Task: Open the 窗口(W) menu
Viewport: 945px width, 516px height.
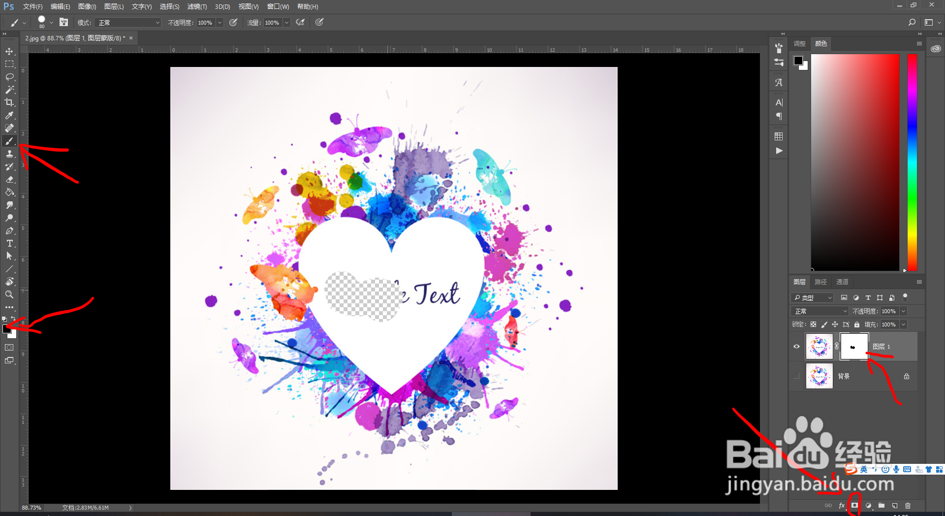Action: (x=278, y=6)
